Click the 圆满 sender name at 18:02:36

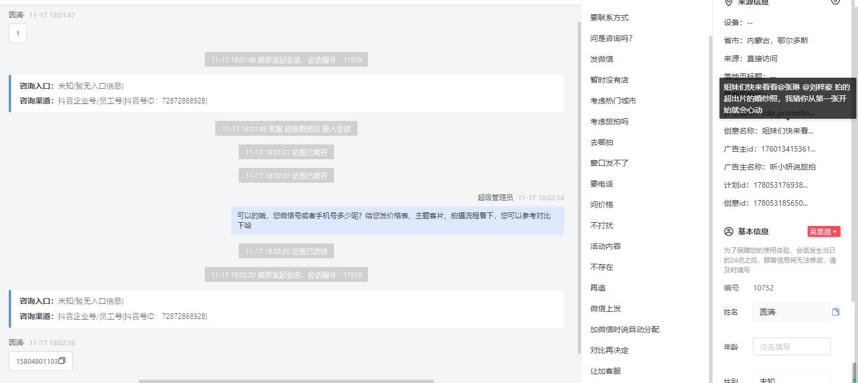pos(16,343)
